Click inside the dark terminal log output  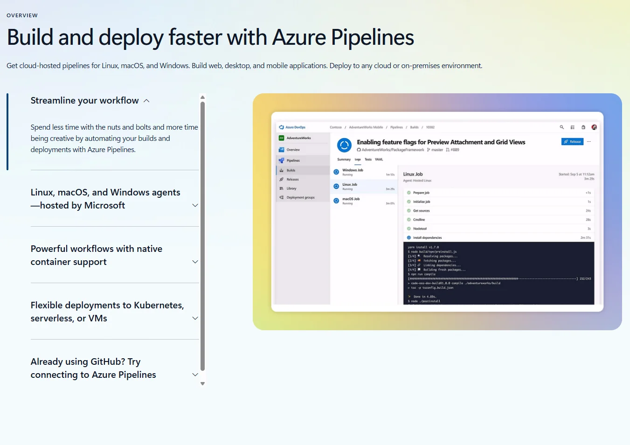(x=499, y=273)
